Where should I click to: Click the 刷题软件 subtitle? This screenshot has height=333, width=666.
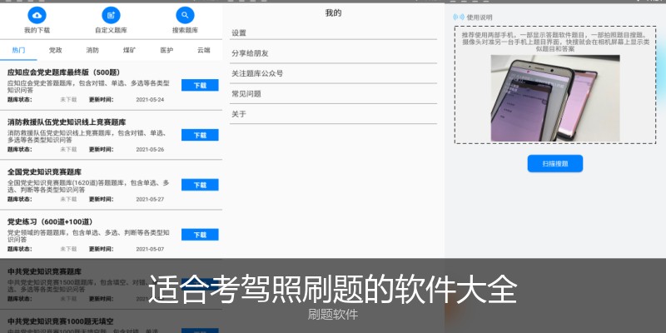[x=333, y=315]
